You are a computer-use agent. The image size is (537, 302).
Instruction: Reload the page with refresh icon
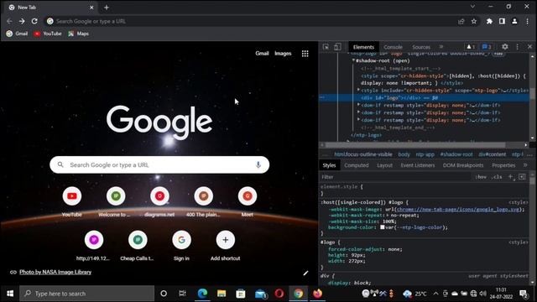[x=34, y=21]
